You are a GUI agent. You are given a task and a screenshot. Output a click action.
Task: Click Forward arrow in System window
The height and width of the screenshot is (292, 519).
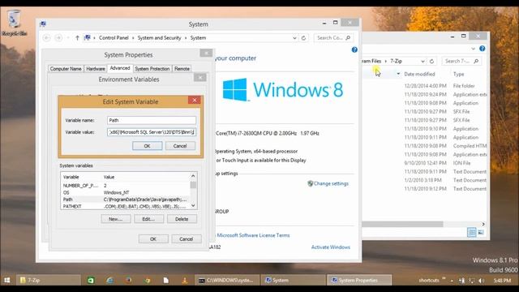pos(58,38)
